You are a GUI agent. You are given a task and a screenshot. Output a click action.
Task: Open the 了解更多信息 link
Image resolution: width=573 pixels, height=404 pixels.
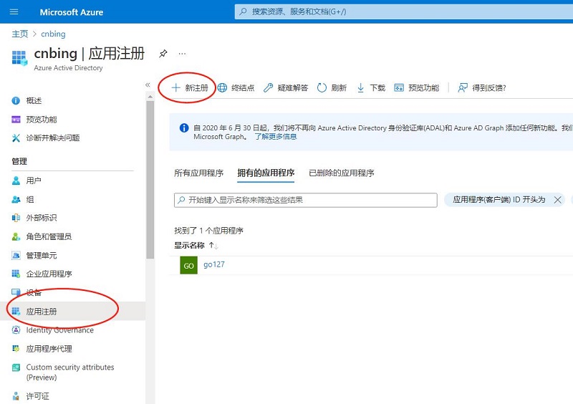(276, 137)
